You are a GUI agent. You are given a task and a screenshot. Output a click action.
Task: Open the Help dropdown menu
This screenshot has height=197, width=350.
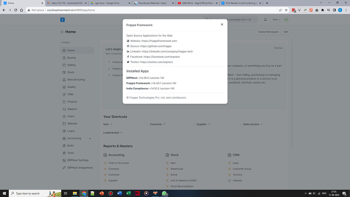point(277,19)
